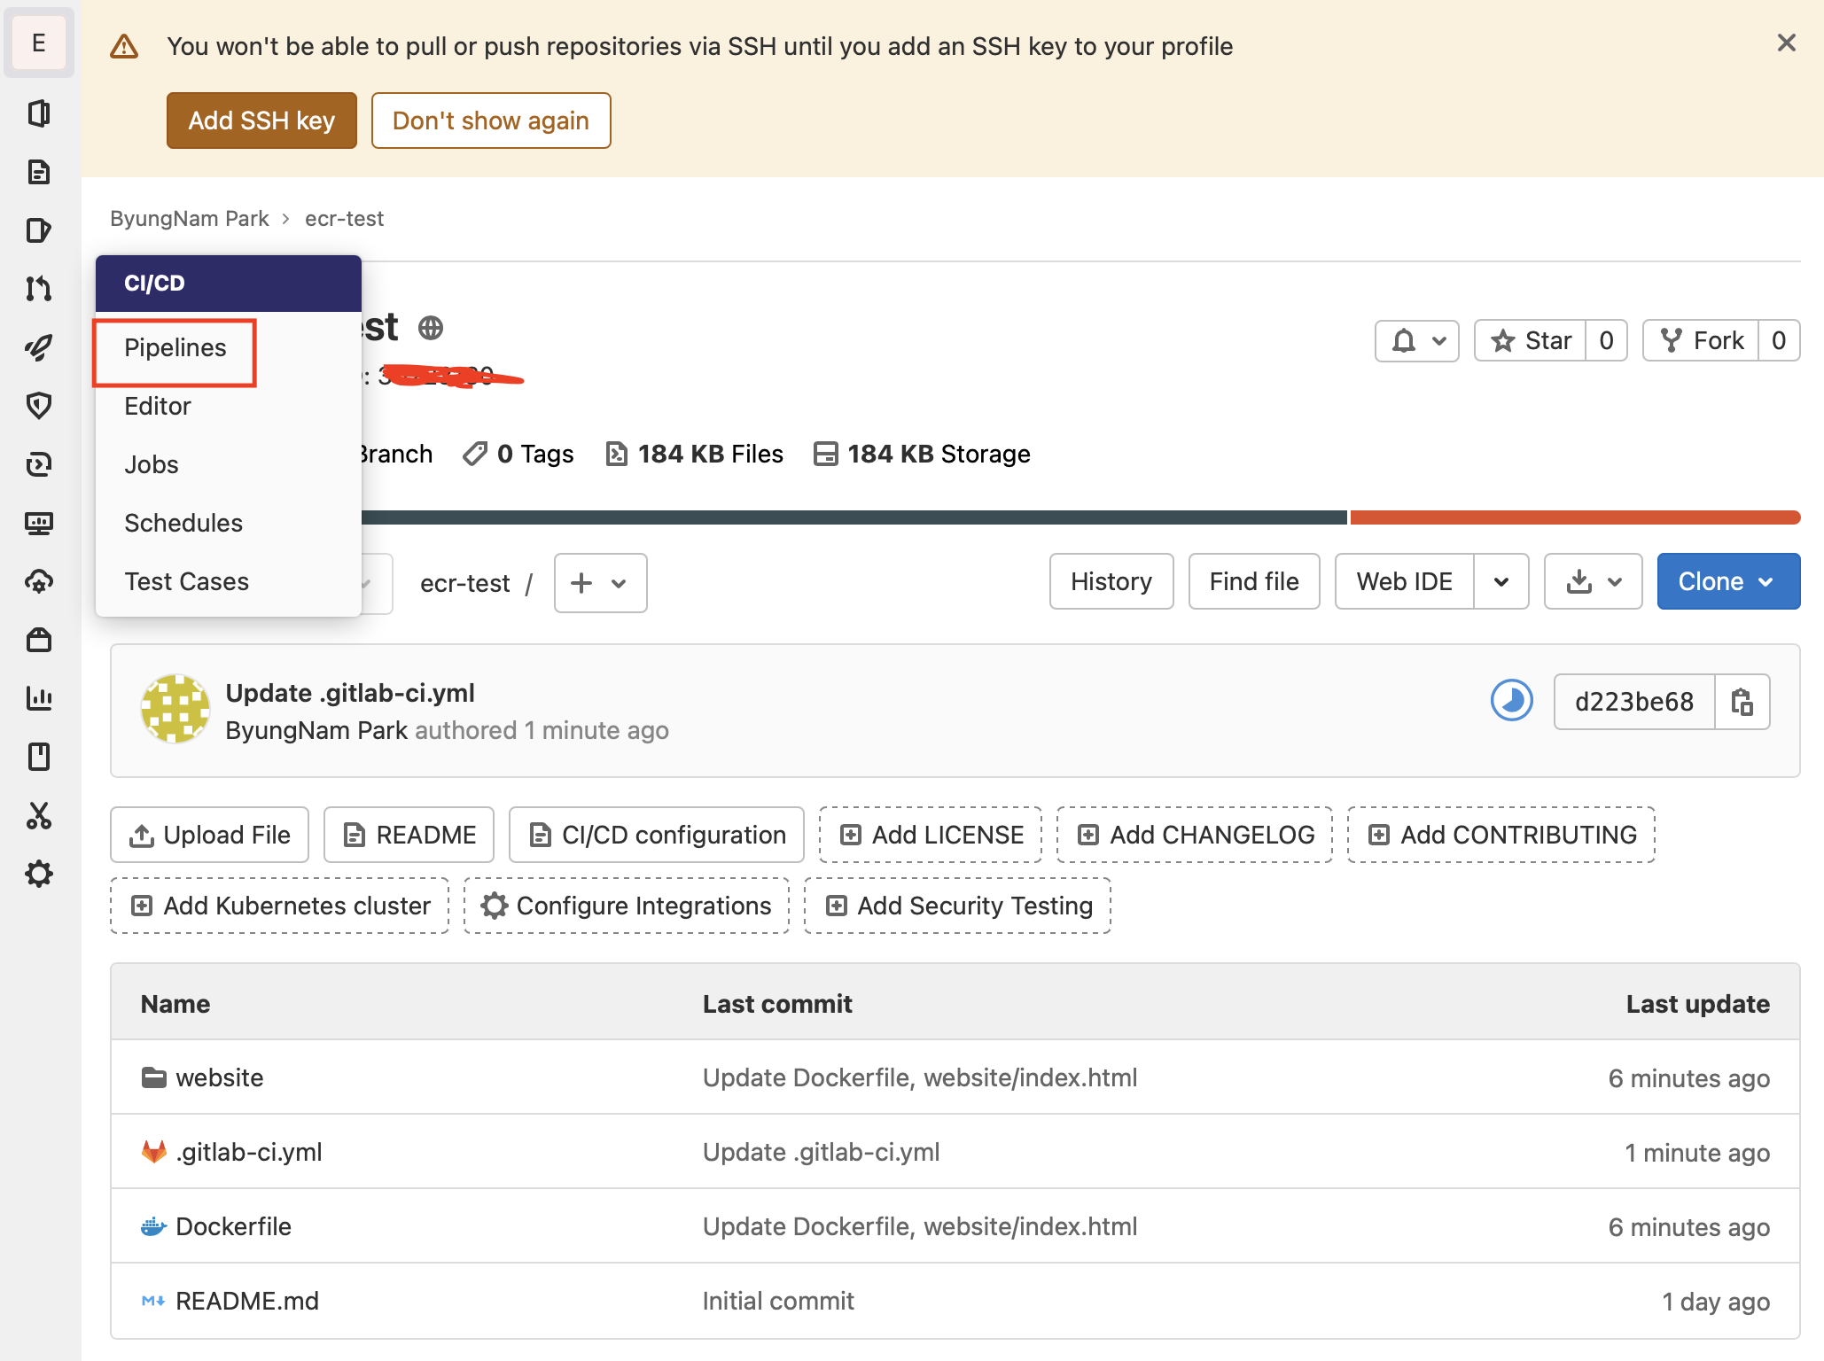This screenshot has height=1361, width=1824.
Task: Open Wiki sidebar icon
Action: (x=39, y=757)
